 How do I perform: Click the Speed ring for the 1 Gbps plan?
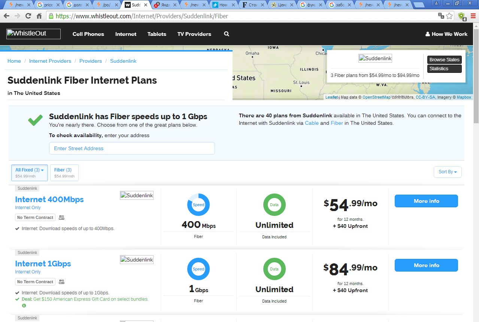click(198, 269)
